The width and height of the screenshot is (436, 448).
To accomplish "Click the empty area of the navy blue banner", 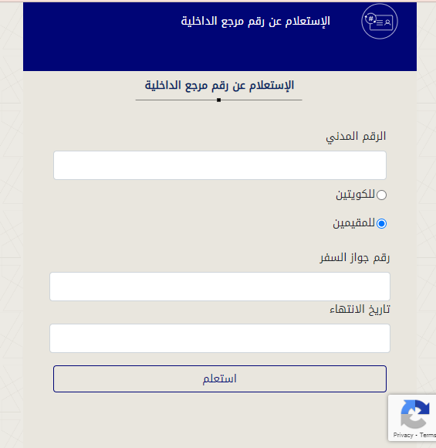I will coord(220,54).
